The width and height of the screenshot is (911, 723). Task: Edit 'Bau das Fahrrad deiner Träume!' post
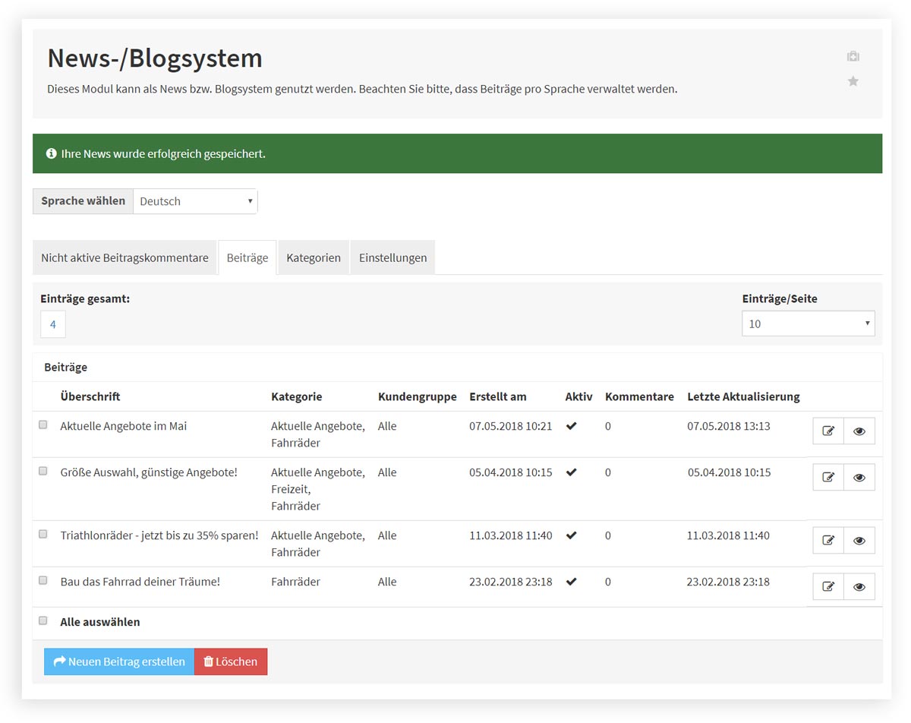click(x=828, y=586)
